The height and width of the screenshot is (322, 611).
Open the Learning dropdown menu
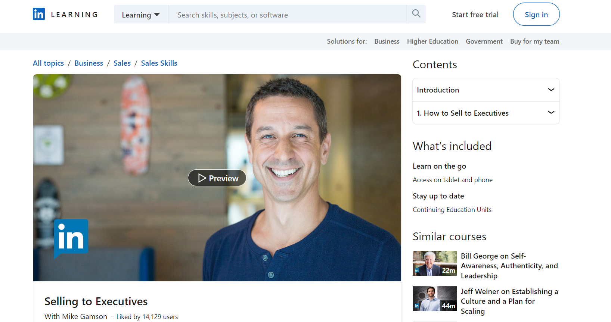(141, 15)
